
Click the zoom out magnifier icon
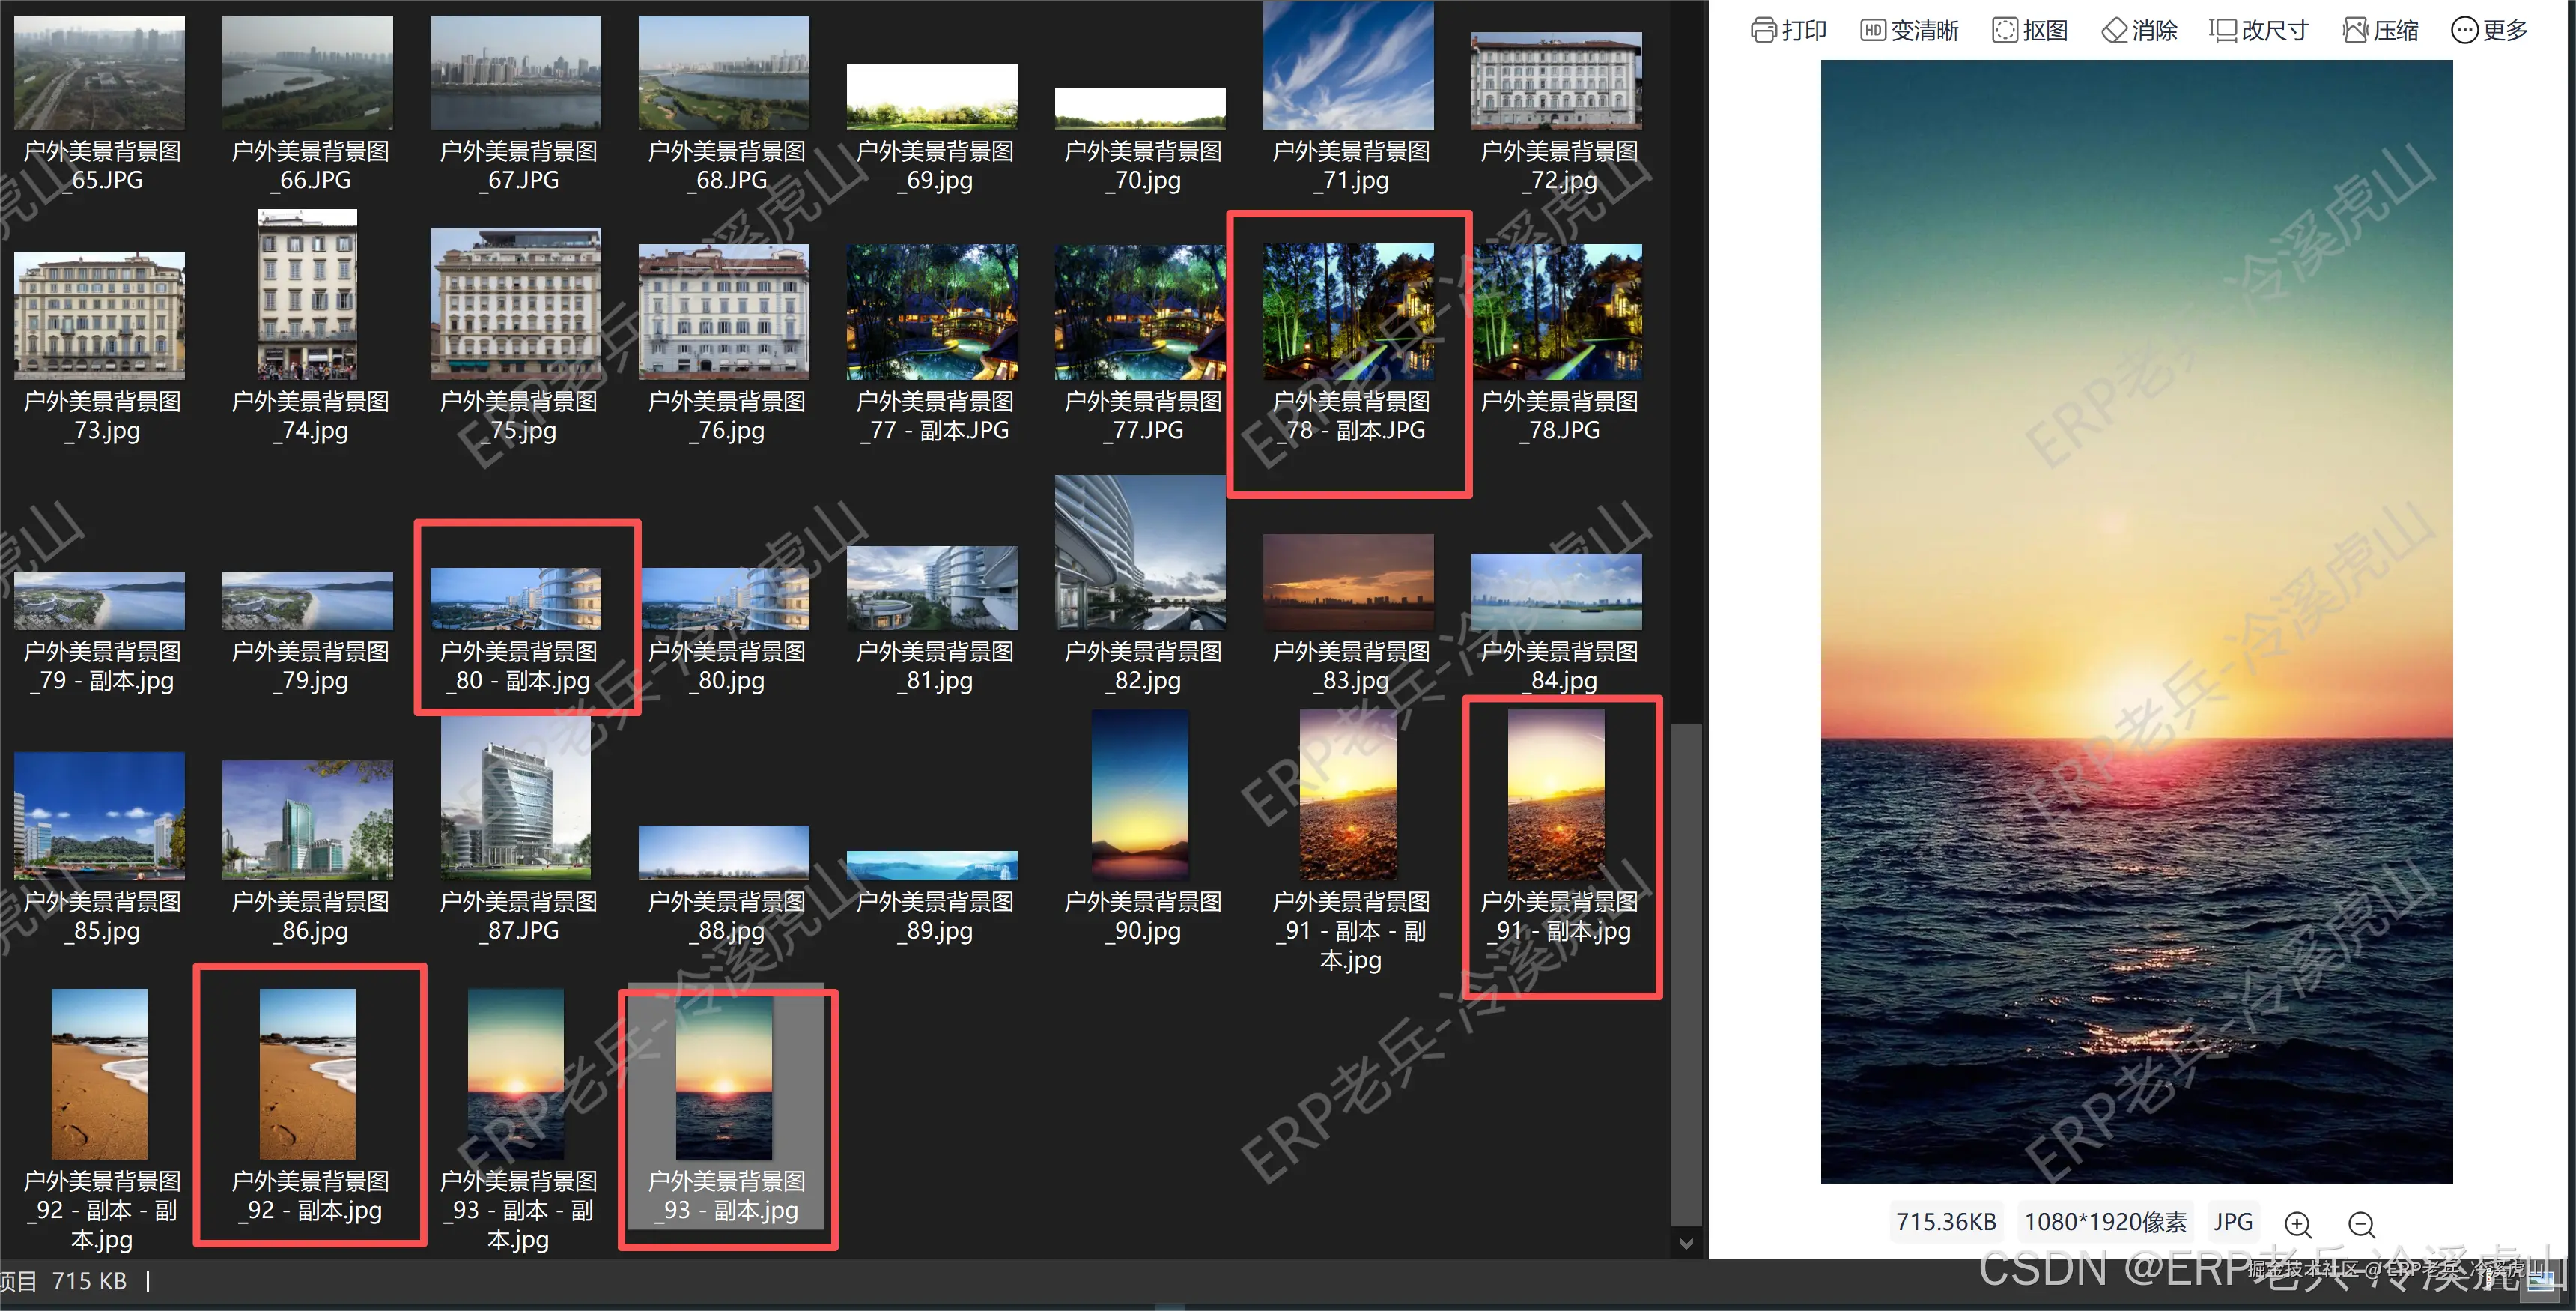tap(2361, 1223)
